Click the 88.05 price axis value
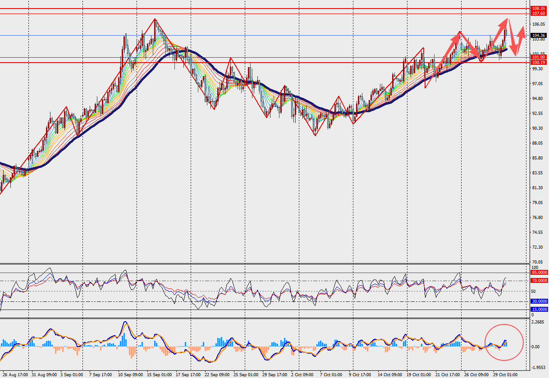549x378 pixels. pyautogui.click(x=537, y=143)
